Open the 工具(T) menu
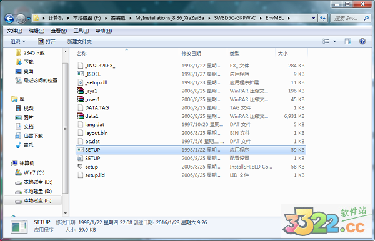 click(x=81, y=31)
